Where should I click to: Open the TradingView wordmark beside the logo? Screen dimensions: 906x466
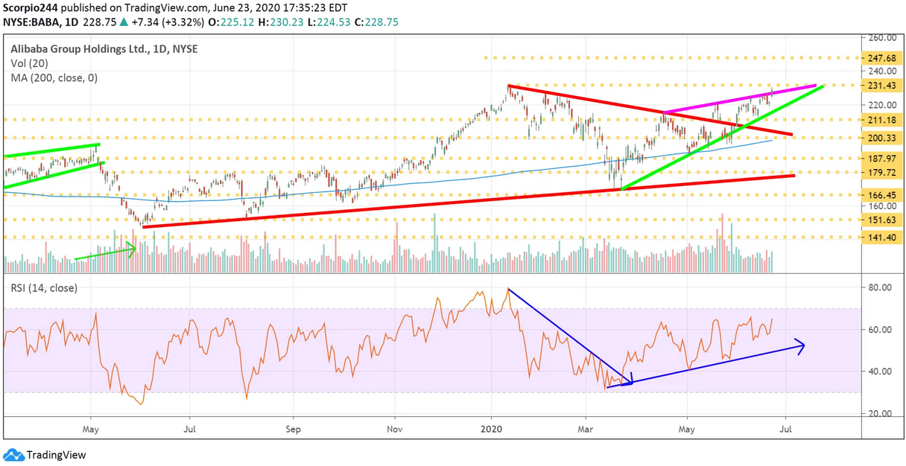click(x=56, y=455)
